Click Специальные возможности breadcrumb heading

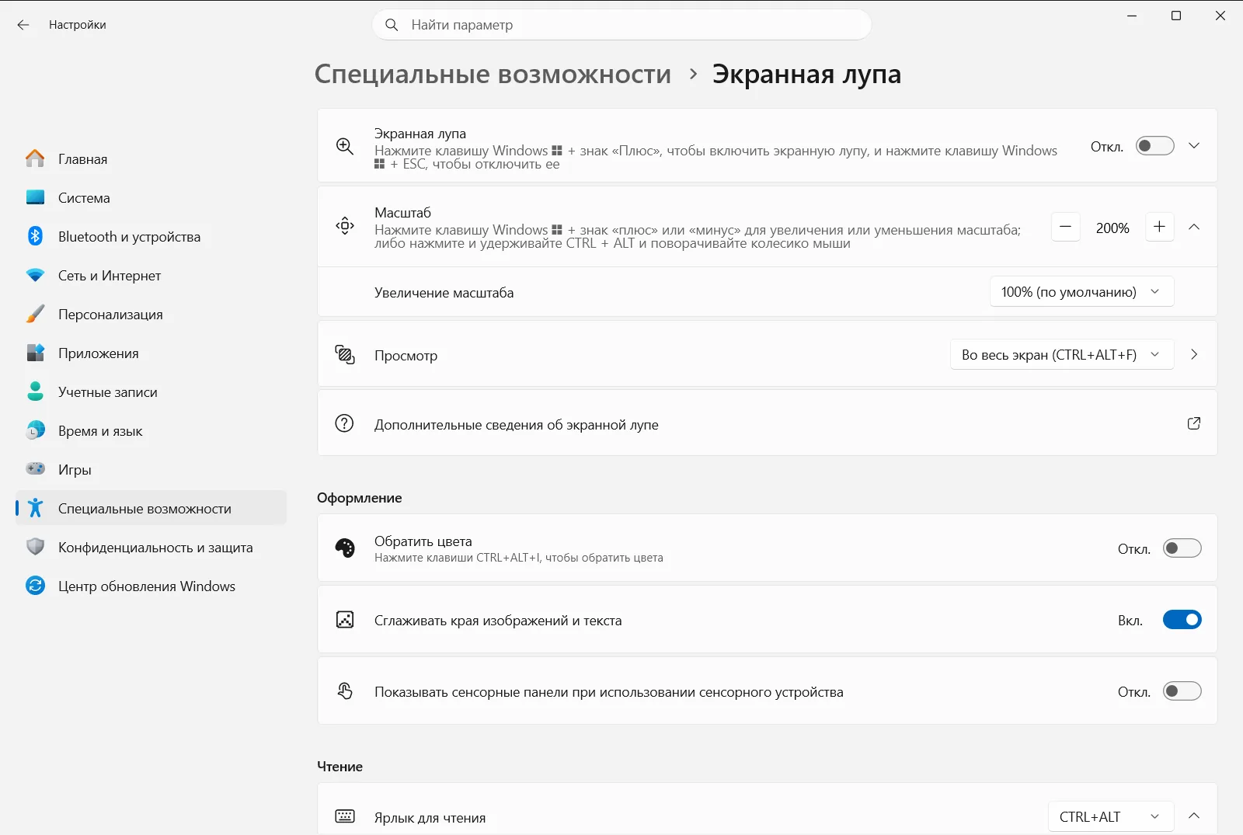coord(493,74)
